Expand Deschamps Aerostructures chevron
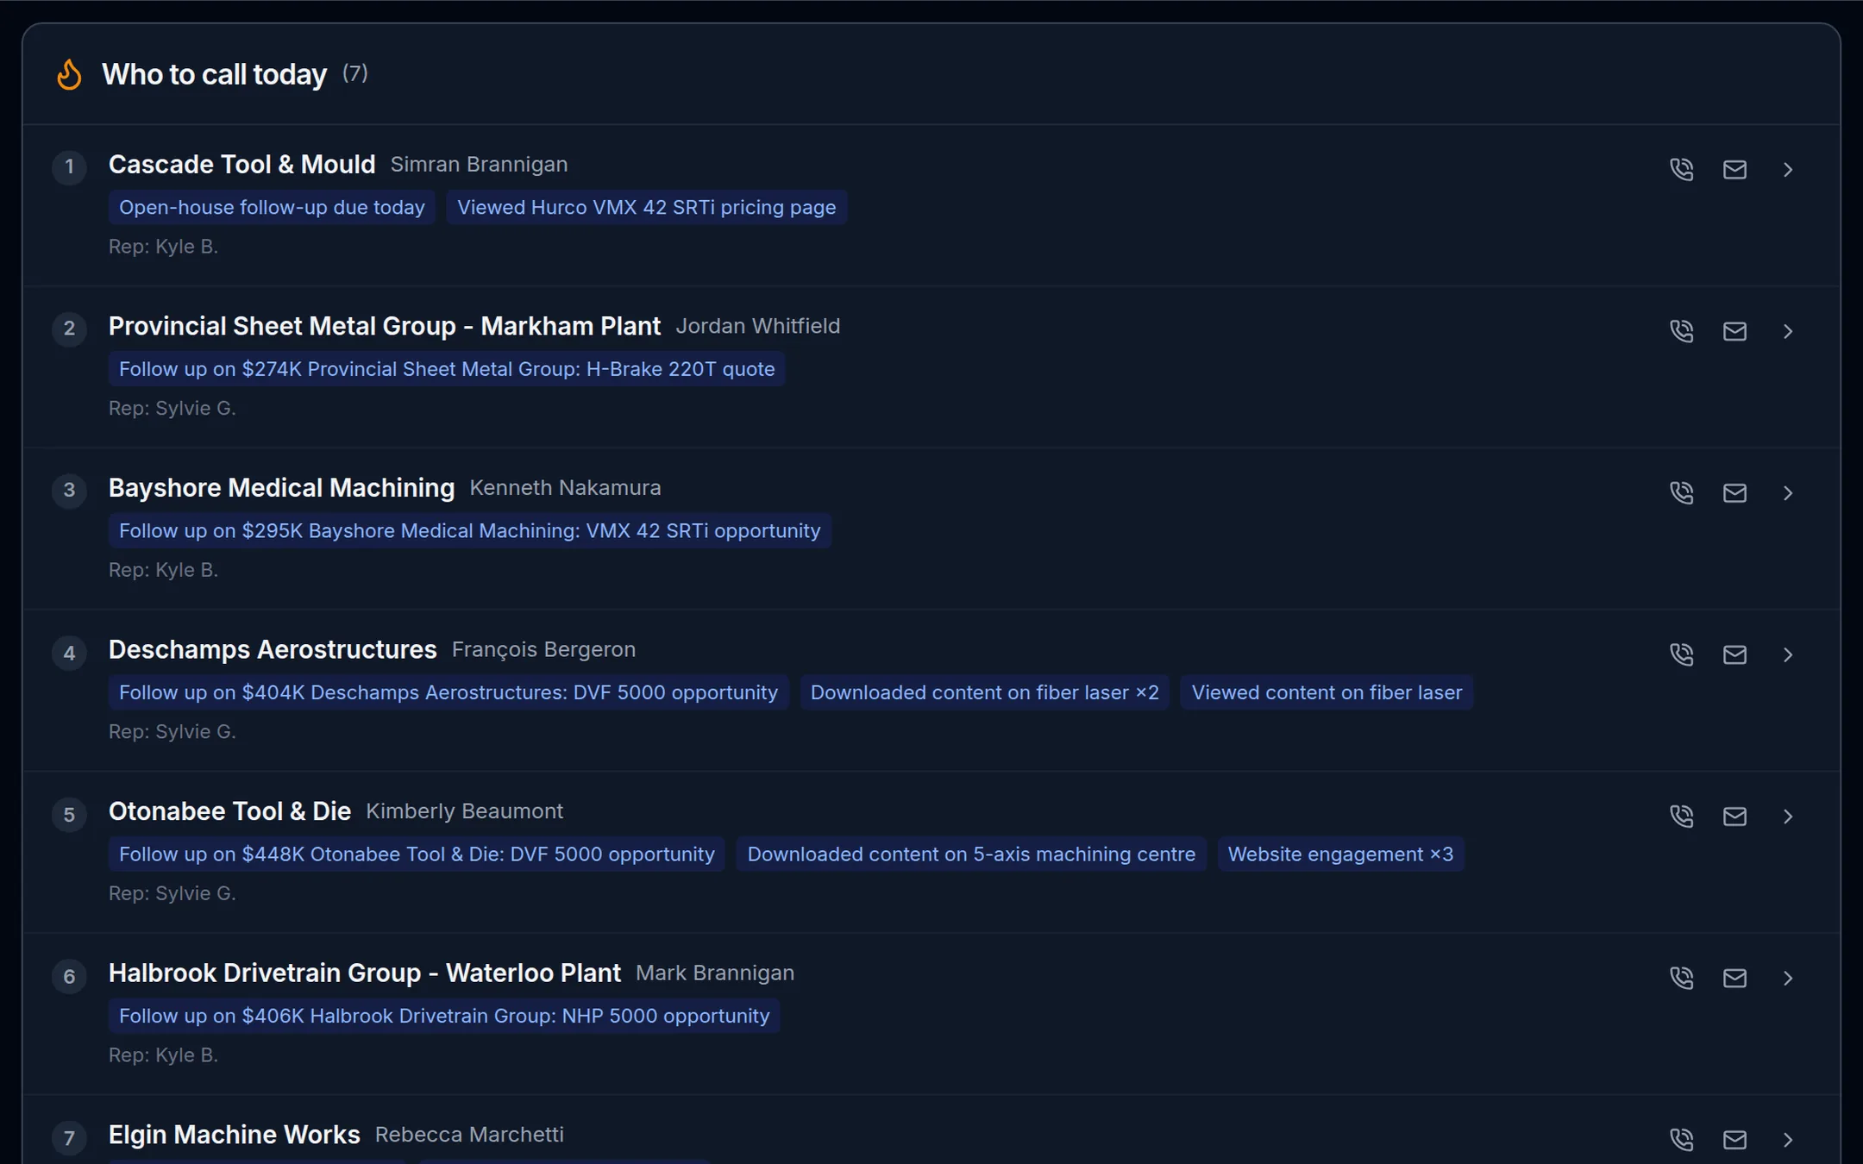 coord(1788,654)
